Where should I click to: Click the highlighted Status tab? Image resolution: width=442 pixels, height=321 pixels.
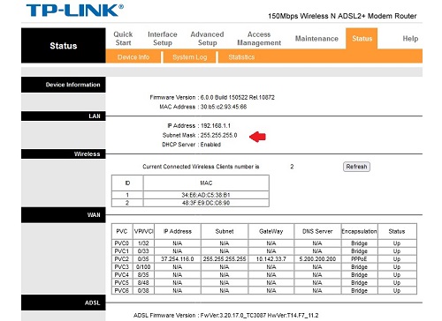362,39
